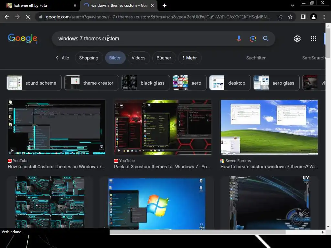Filter by sound scheme chip
Screen dimensions: 331x248
pos(34,83)
